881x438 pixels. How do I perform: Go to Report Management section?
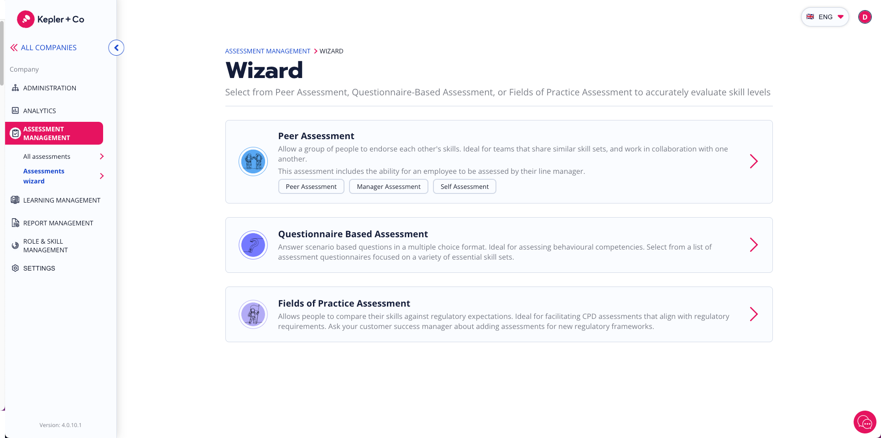(x=58, y=223)
